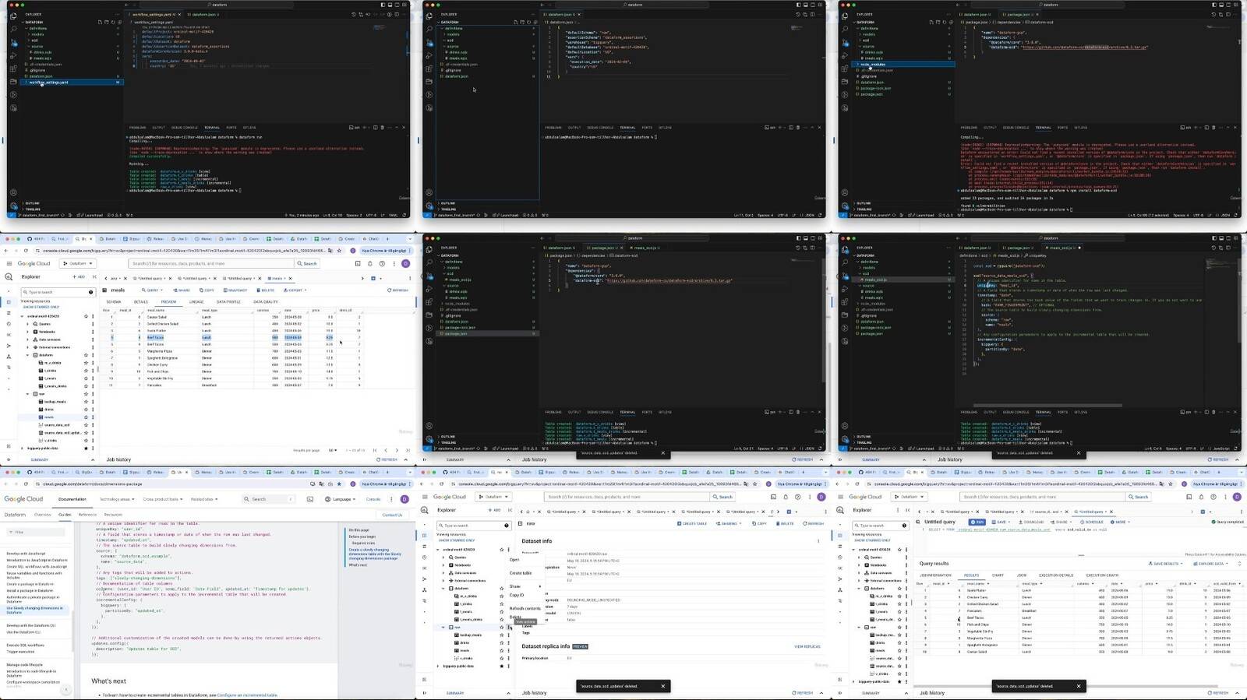Activate Cloud Shell icon in Dataset info window
Screen dimensions: 1247x700
(x=773, y=497)
